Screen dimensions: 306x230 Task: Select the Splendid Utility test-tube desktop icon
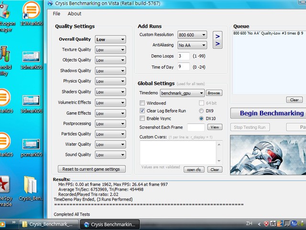point(5,61)
